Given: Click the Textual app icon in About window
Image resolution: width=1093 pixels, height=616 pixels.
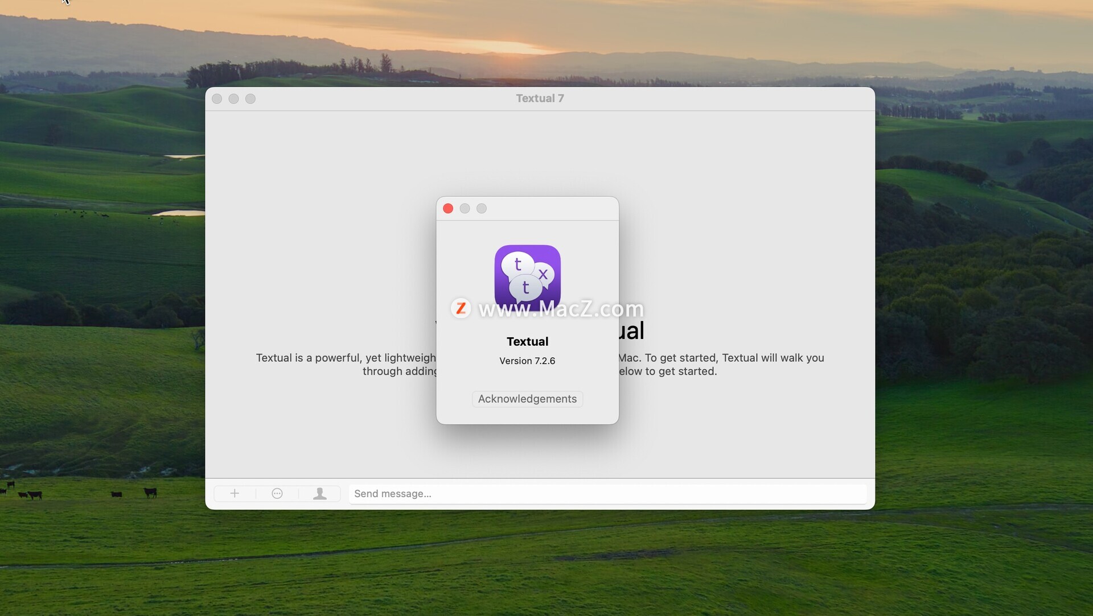Looking at the screenshot, I should click(527, 278).
